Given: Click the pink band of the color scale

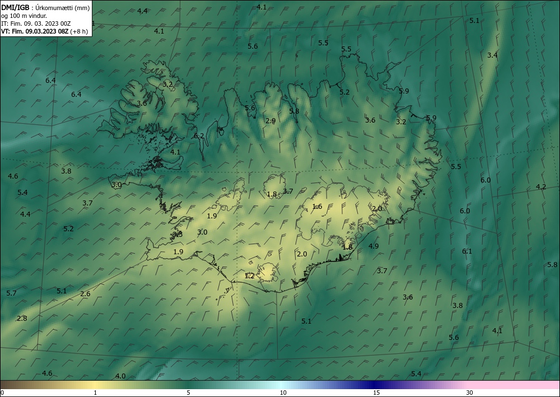Looking at the screenshot, I should (514, 385).
